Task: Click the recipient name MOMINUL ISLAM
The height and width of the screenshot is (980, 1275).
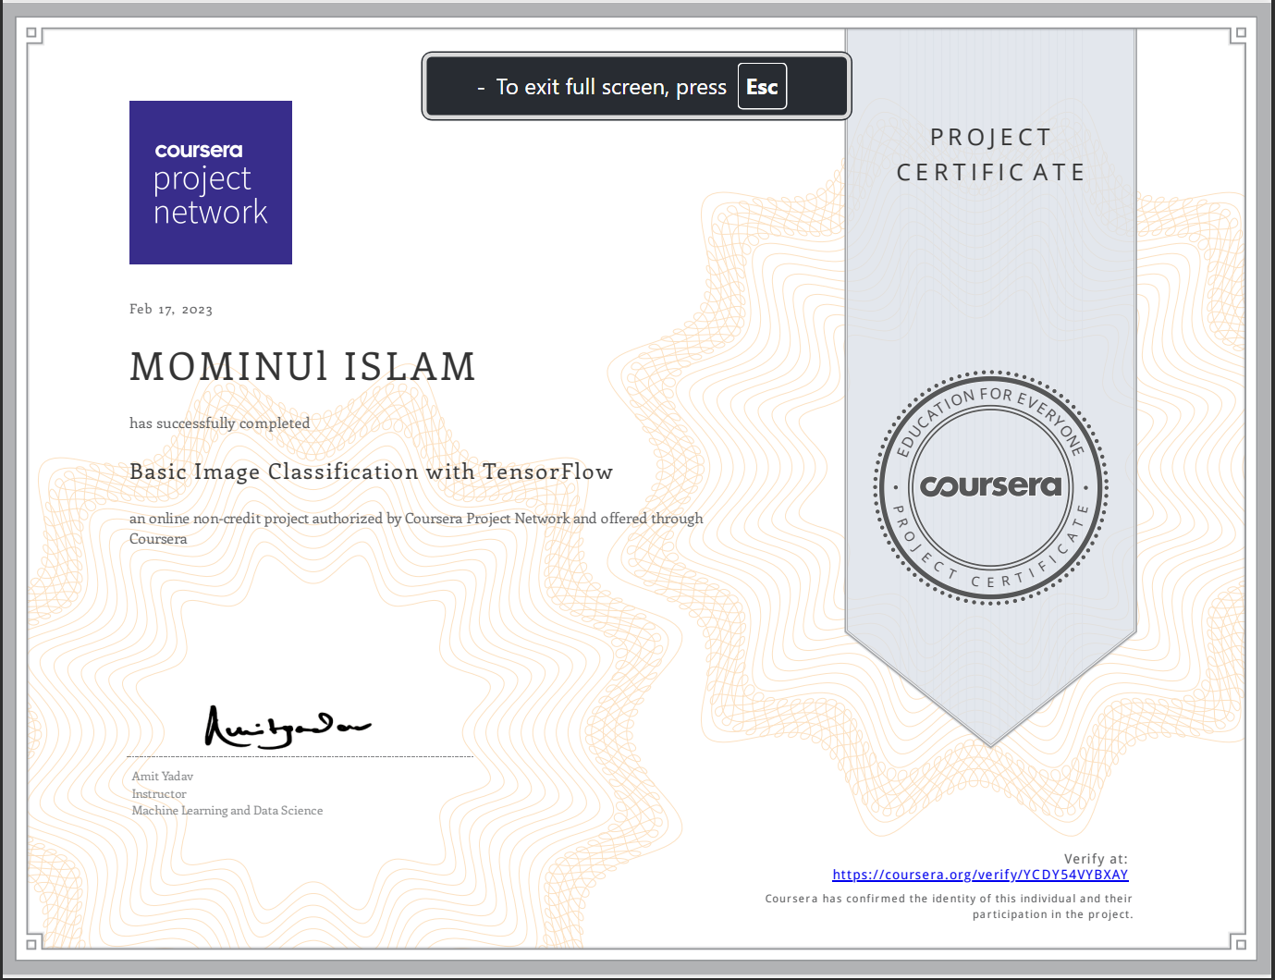Action: (302, 367)
